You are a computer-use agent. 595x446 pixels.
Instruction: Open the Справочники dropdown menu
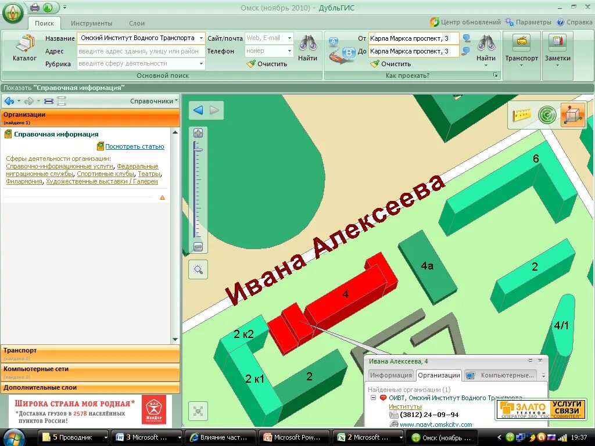click(x=154, y=101)
